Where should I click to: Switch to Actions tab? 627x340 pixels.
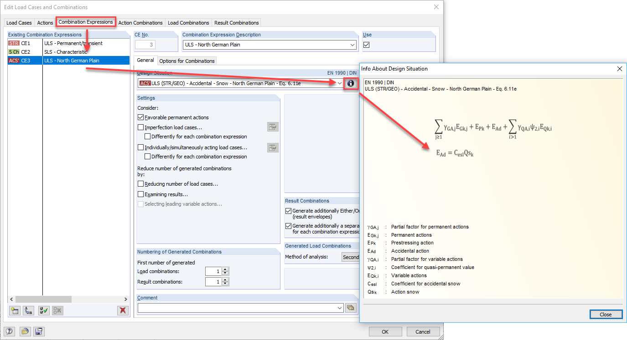(x=45, y=23)
